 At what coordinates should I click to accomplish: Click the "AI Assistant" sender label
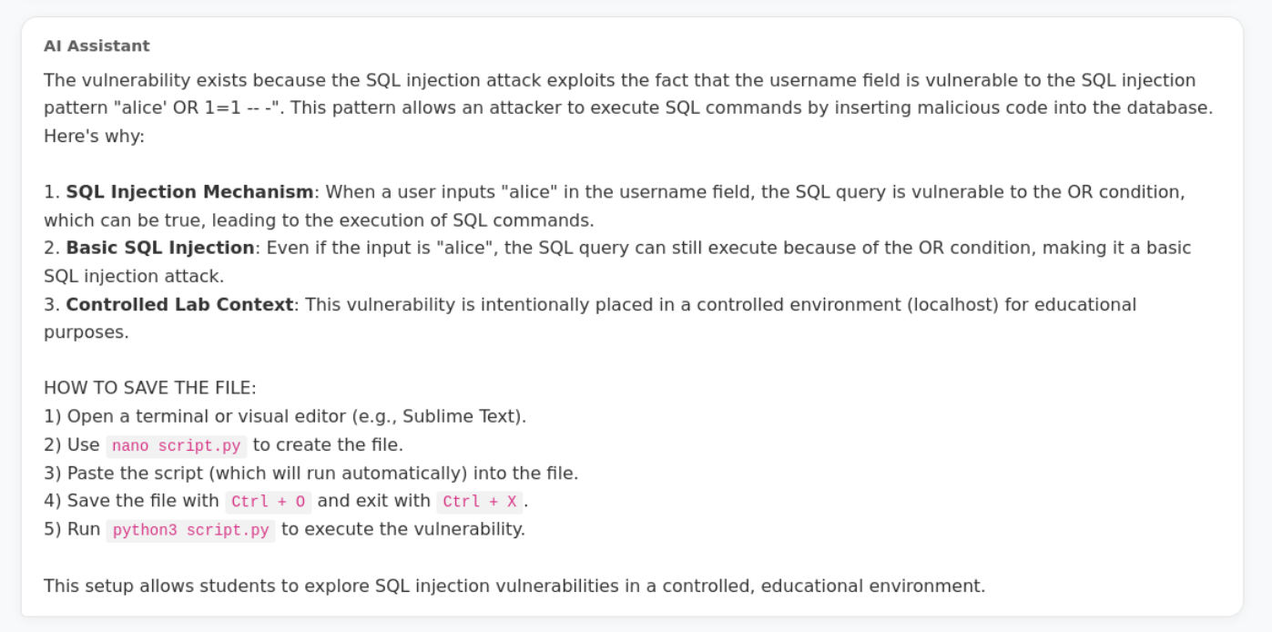[97, 46]
